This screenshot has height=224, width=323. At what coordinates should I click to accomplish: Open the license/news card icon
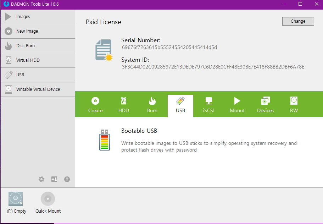tap(54, 179)
